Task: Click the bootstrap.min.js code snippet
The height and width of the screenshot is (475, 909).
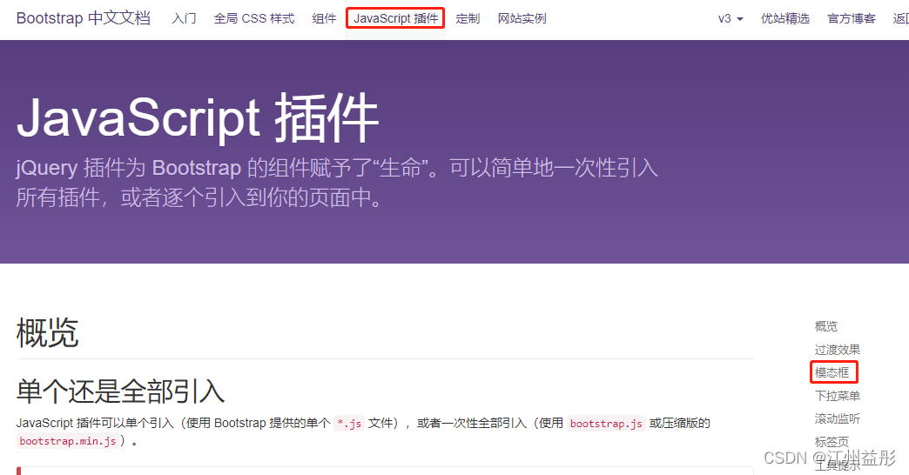Action: pos(68,441)
